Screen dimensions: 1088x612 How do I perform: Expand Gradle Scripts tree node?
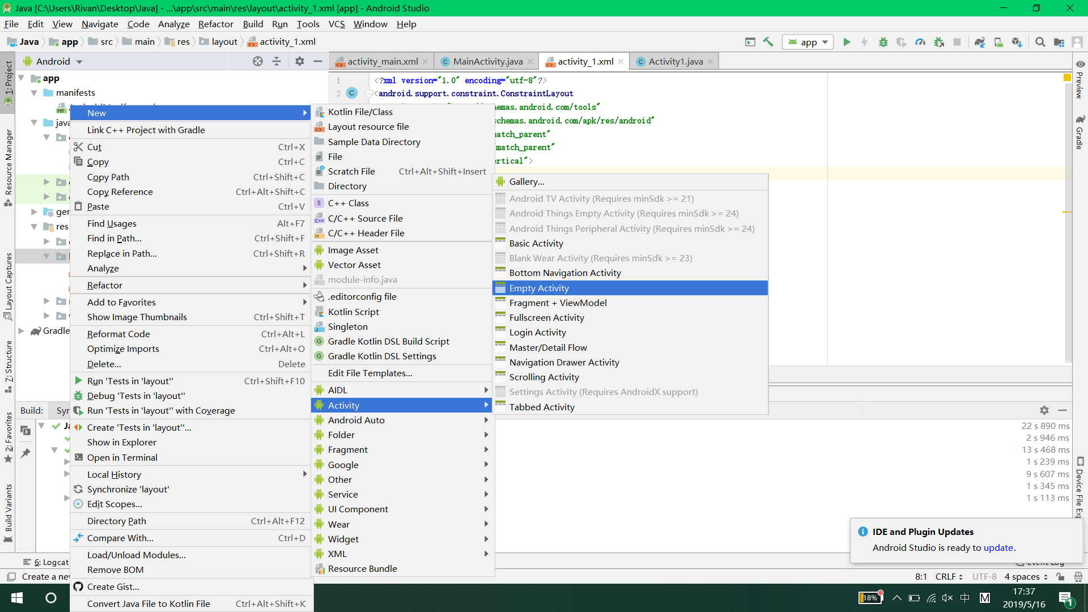pyautogui.click(x=22, y=331)
